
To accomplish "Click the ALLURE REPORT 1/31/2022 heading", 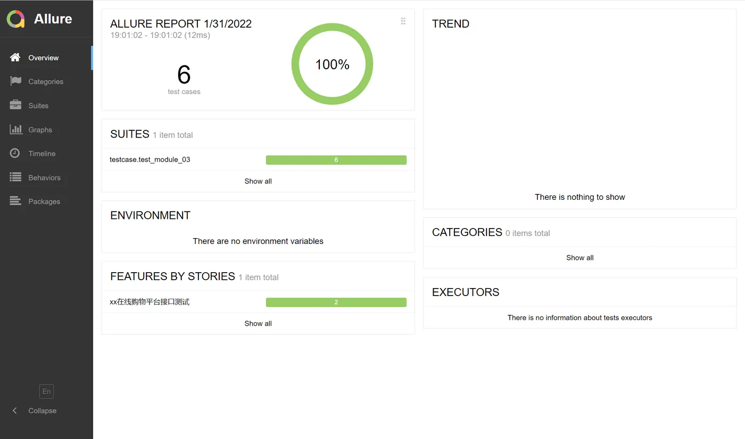I will (x=181, y=23).
